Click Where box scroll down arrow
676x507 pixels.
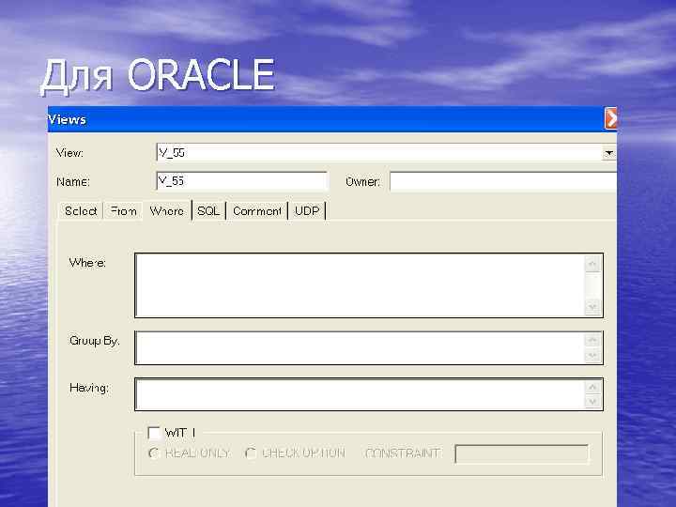[592, 307]
